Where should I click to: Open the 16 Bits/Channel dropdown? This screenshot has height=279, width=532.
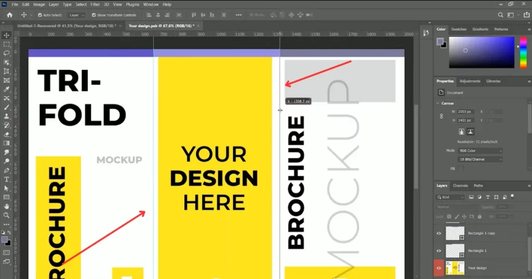(480, 159)
